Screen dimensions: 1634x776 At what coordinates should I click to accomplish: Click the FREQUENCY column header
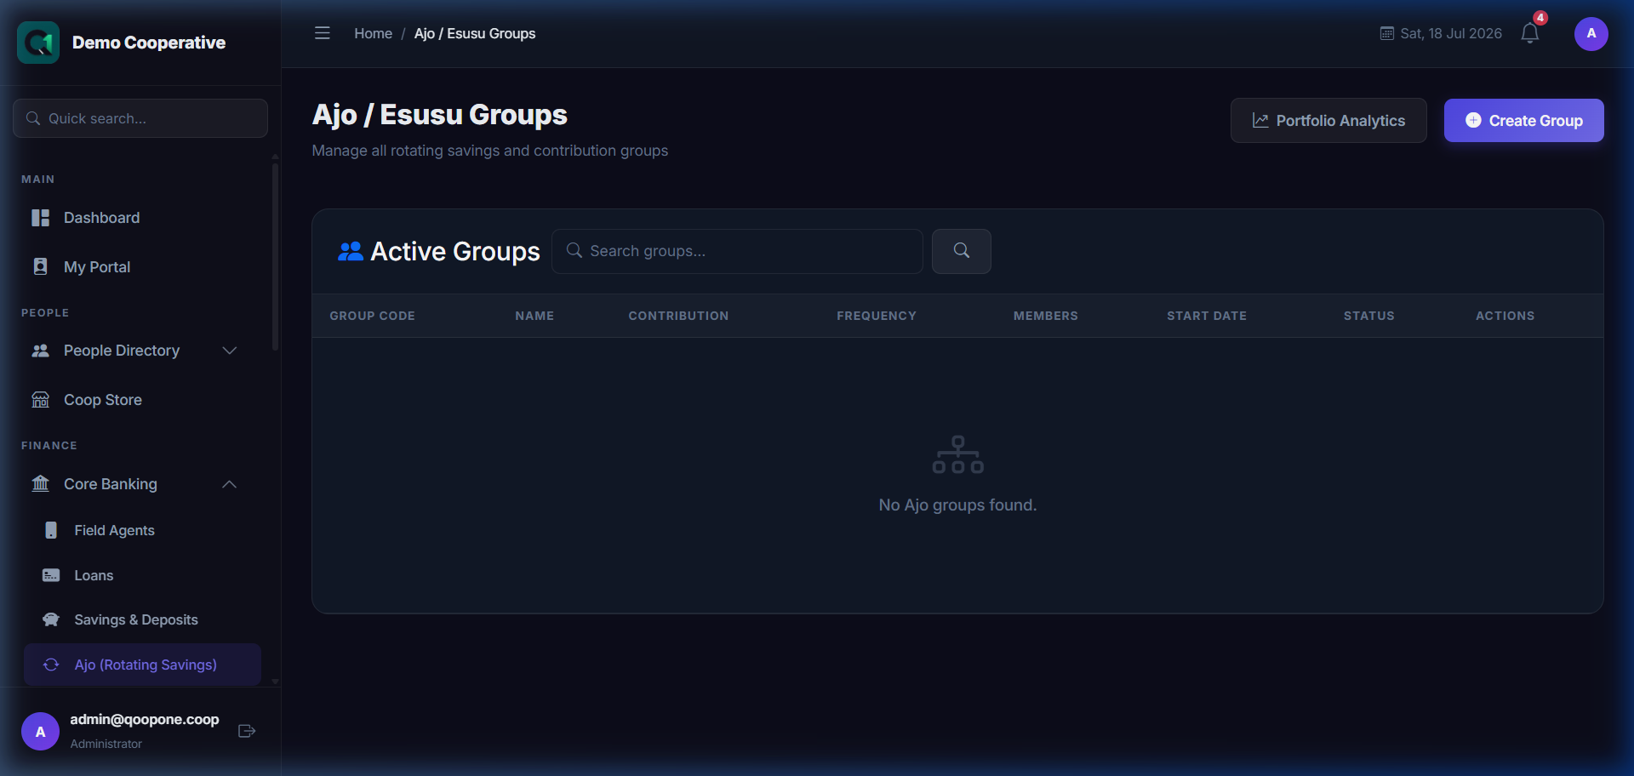[877, 316]
